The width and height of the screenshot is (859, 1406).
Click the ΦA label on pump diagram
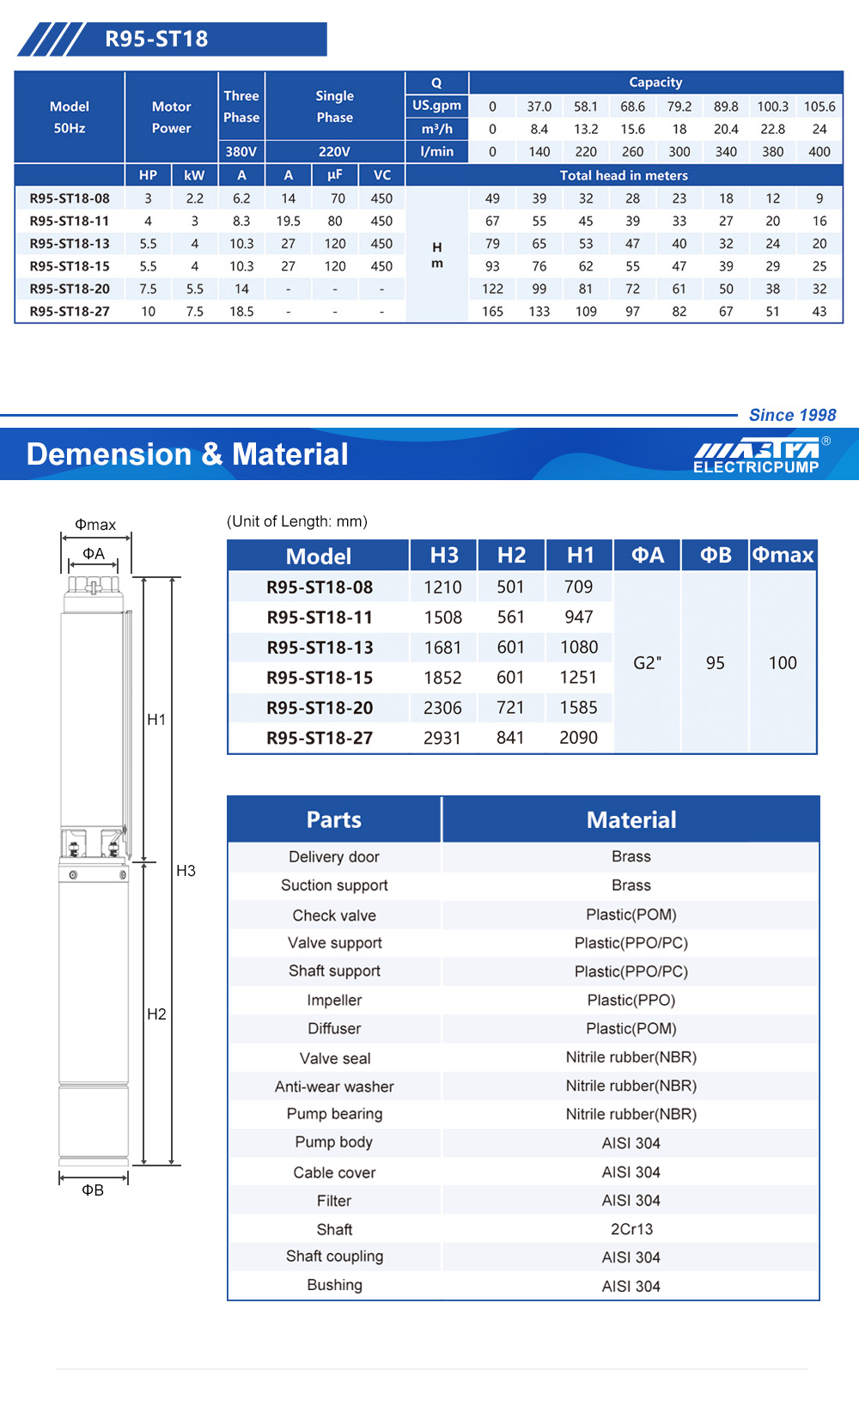(x=94, y=554)
